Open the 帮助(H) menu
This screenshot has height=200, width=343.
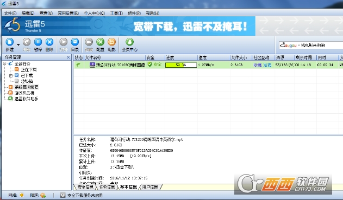click(x=152, y=13)
